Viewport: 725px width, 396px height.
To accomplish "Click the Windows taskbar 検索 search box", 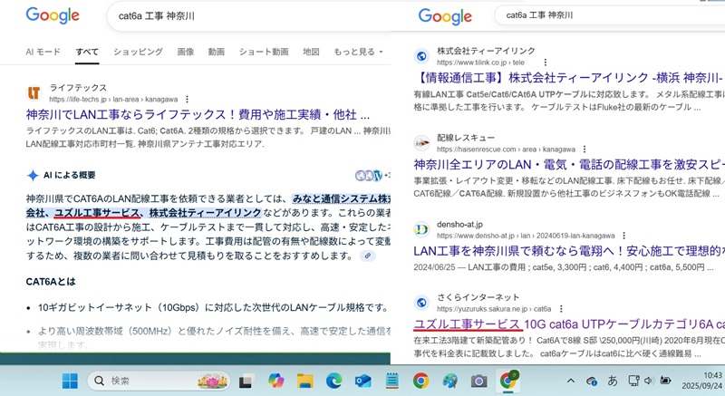I will pos(159,381).
